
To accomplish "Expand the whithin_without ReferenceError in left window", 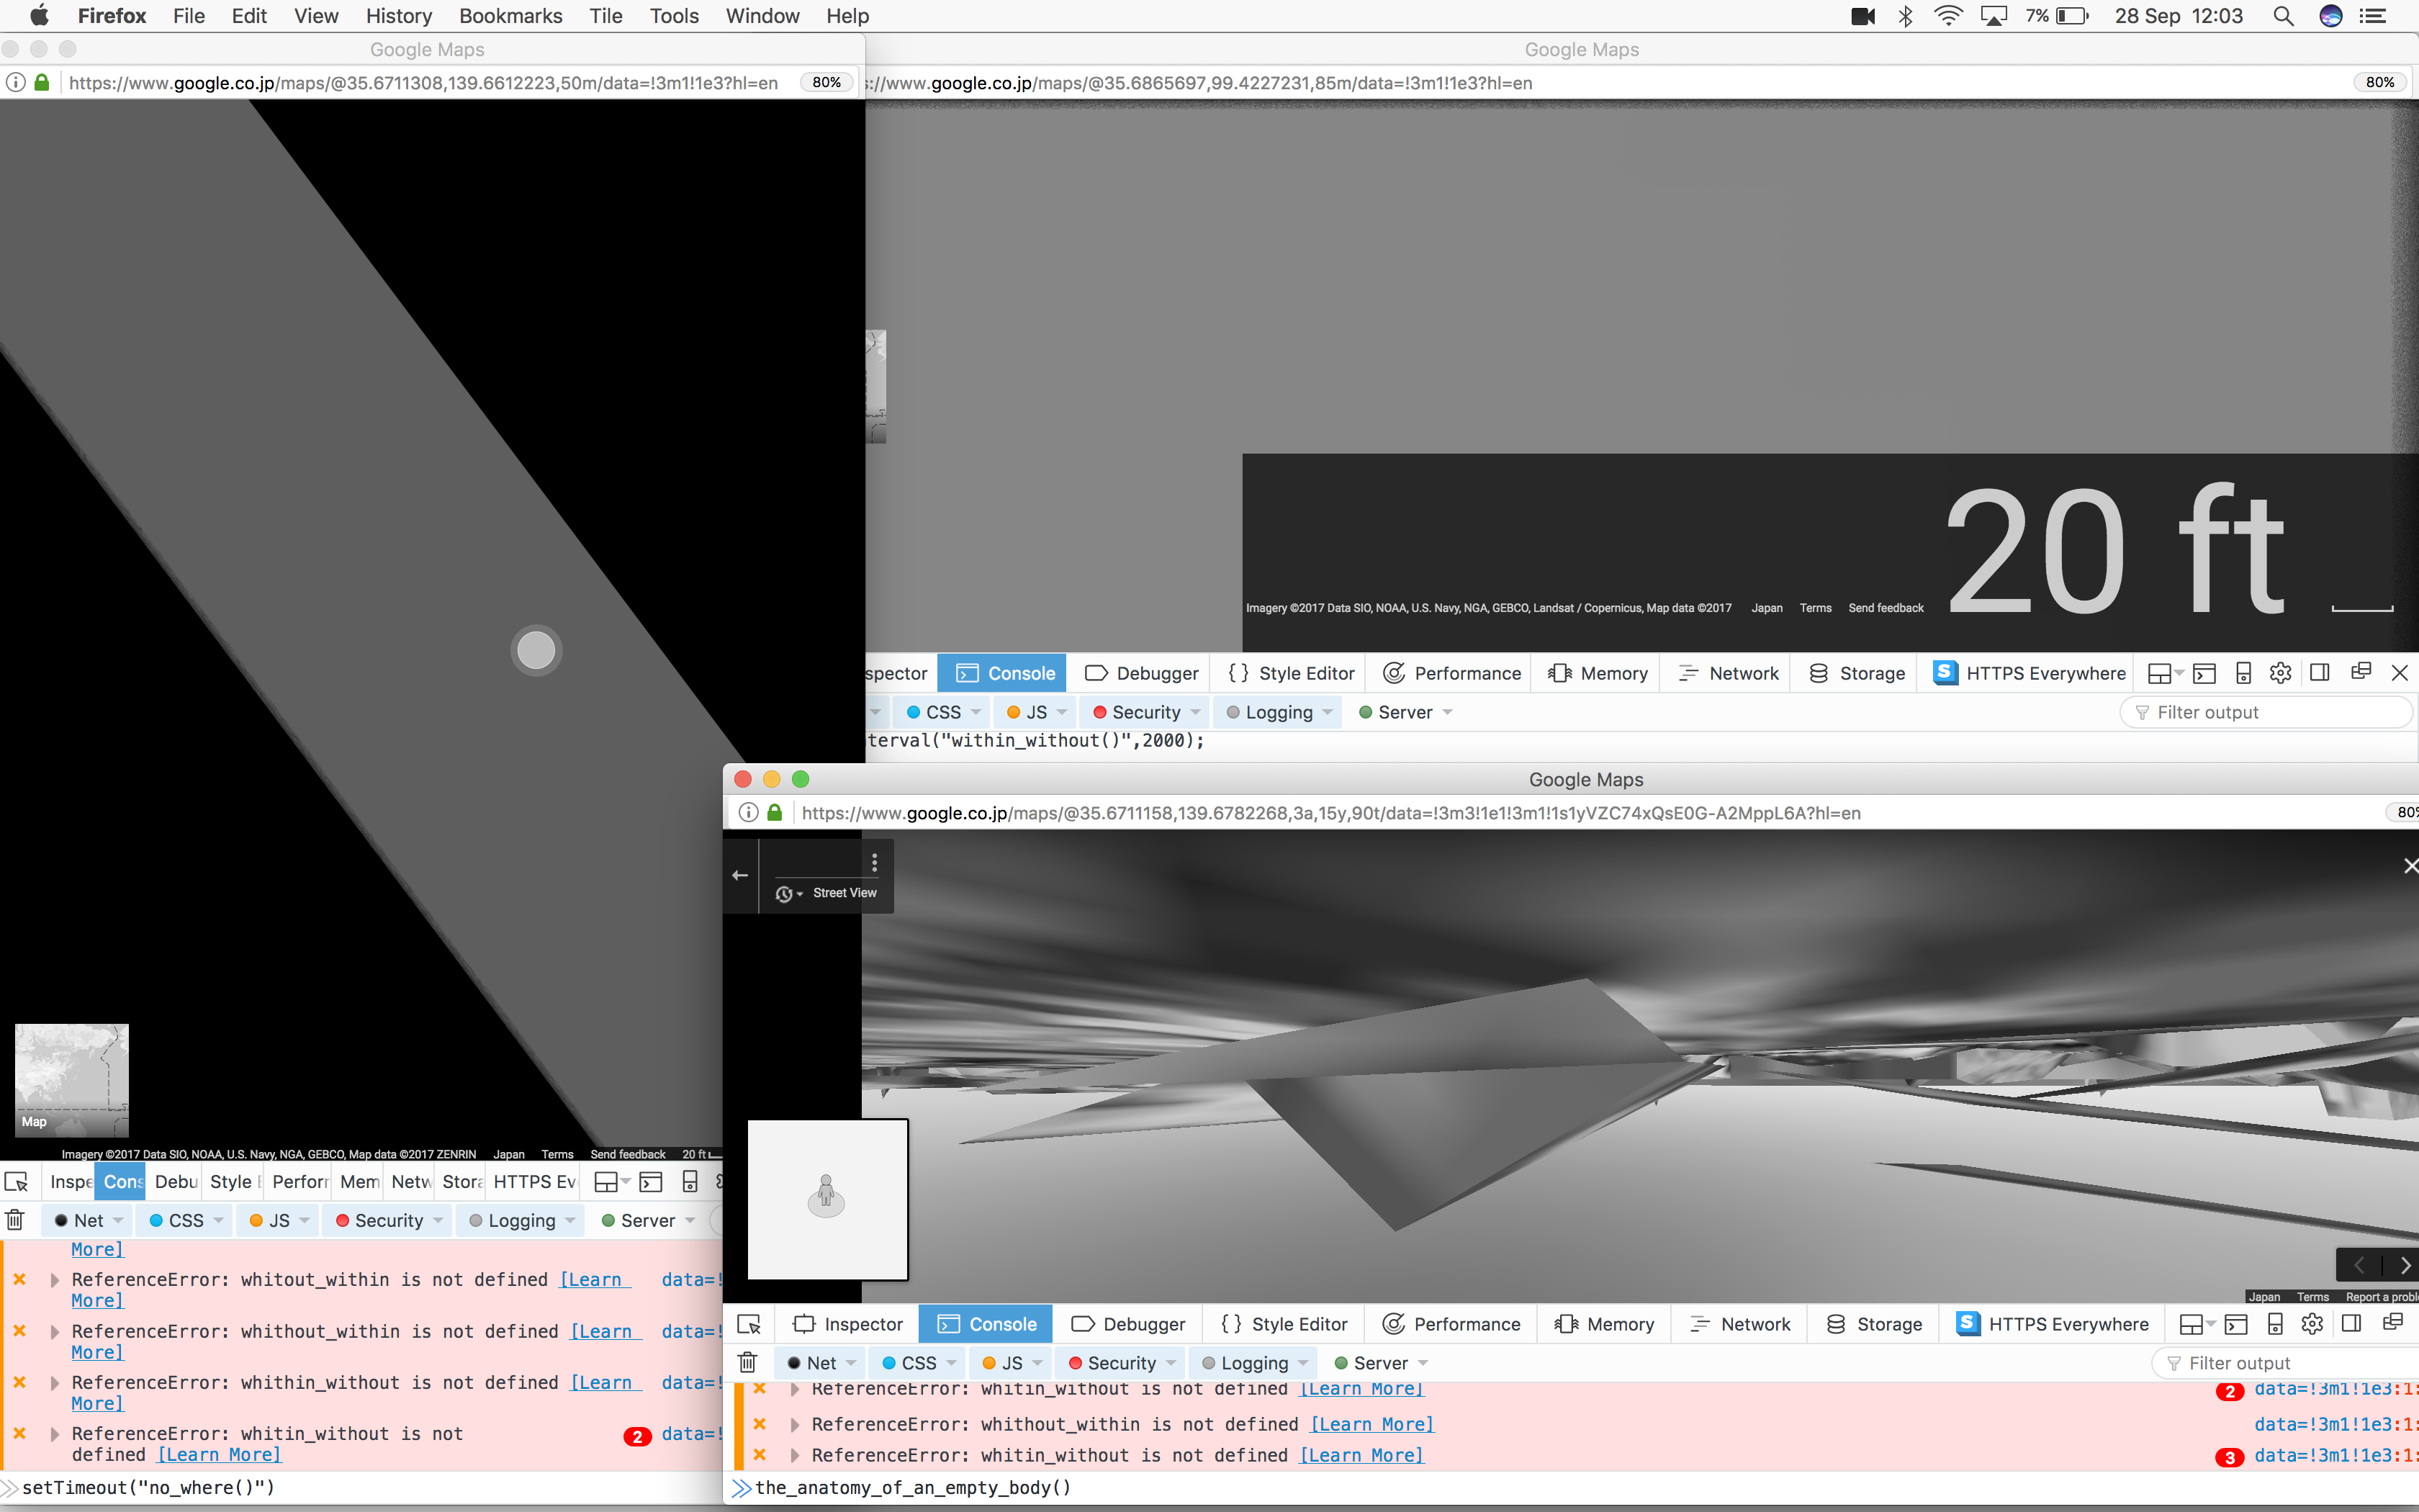I will point(55,1383).
